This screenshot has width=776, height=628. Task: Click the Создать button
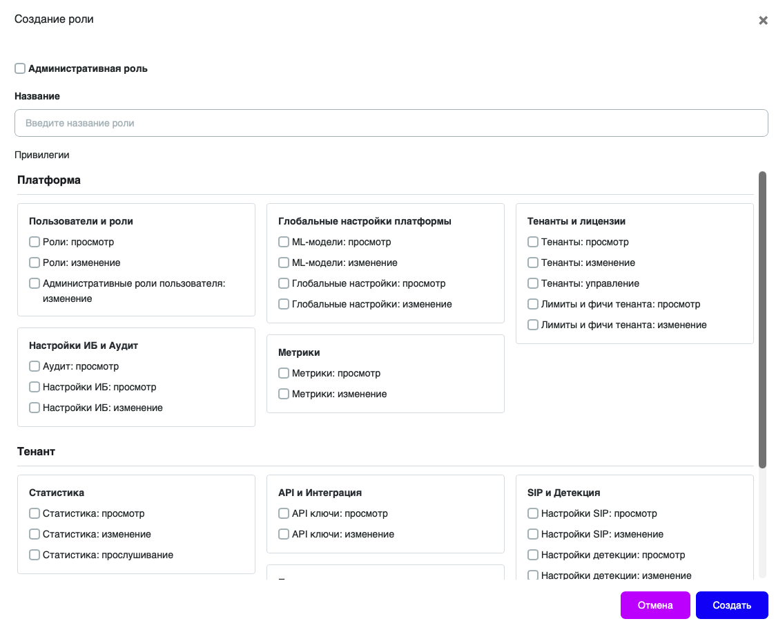point(732,605)
